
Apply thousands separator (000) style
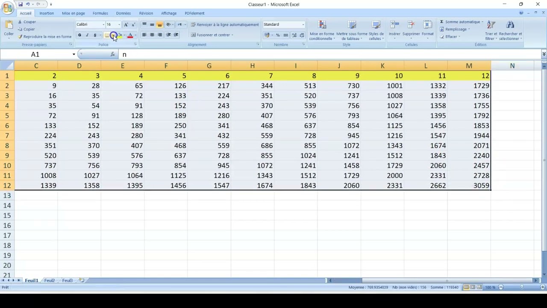(285, 35)
